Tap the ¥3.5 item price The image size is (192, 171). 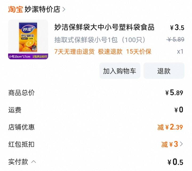177,28
